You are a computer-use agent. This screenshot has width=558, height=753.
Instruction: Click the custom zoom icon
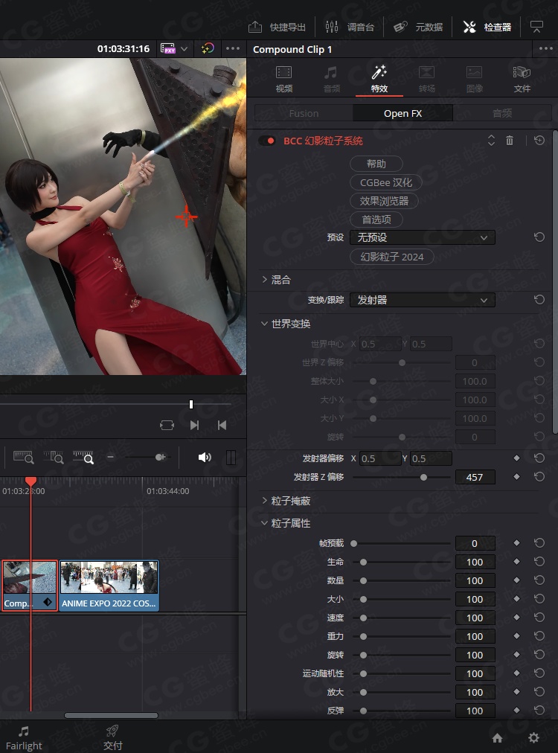click(83, 457)
